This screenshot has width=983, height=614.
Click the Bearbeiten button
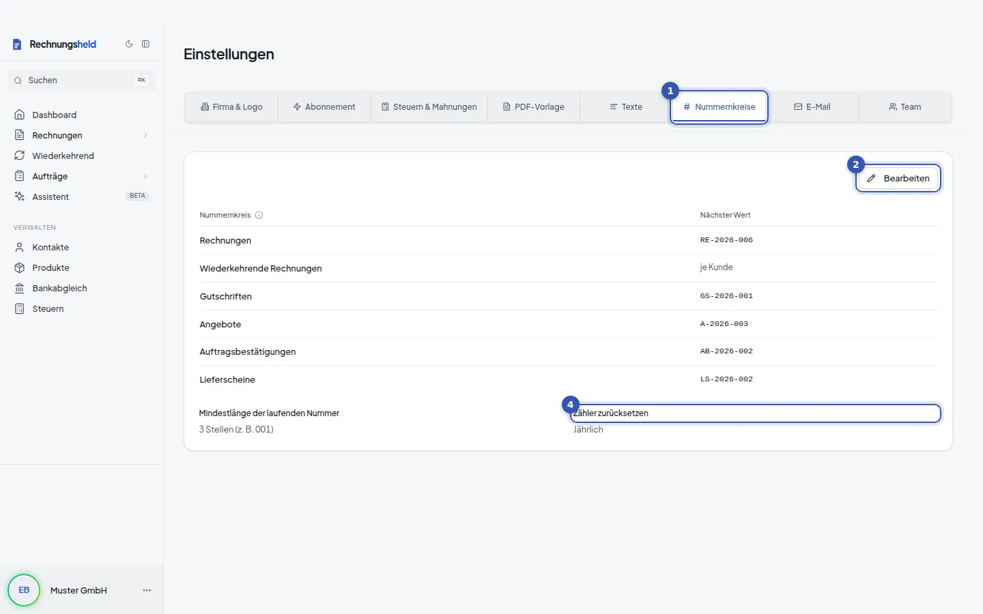click(898, 179)
